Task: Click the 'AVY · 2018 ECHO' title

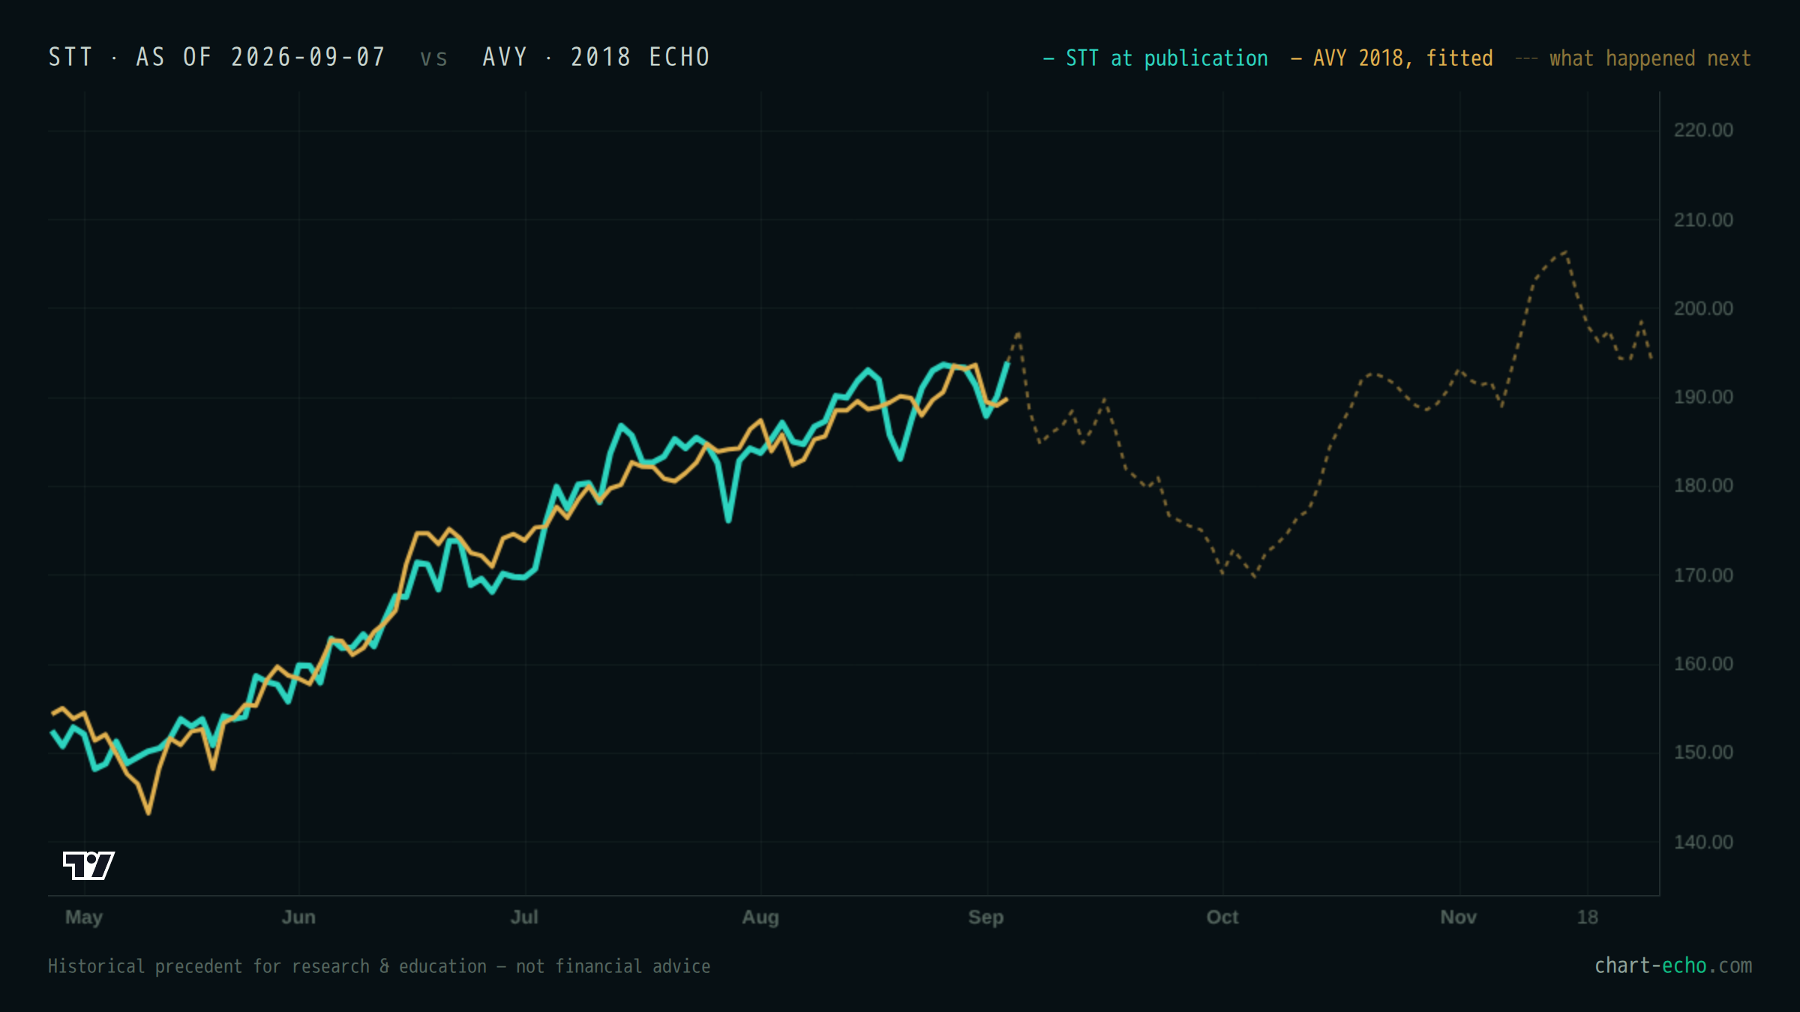Action: (x=596, y=58)
